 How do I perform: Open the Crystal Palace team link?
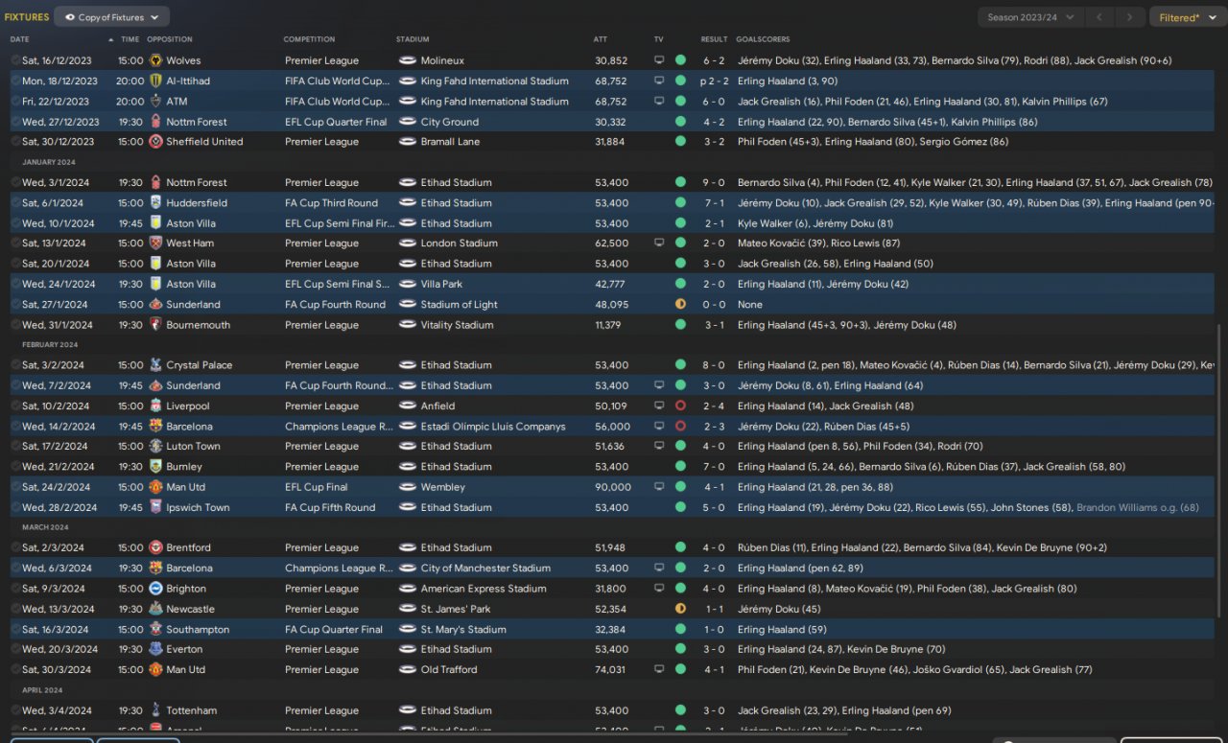pos(200,365)
